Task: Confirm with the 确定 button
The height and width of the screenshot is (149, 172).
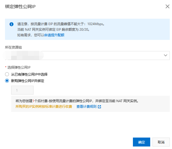Action: (142, 142)
